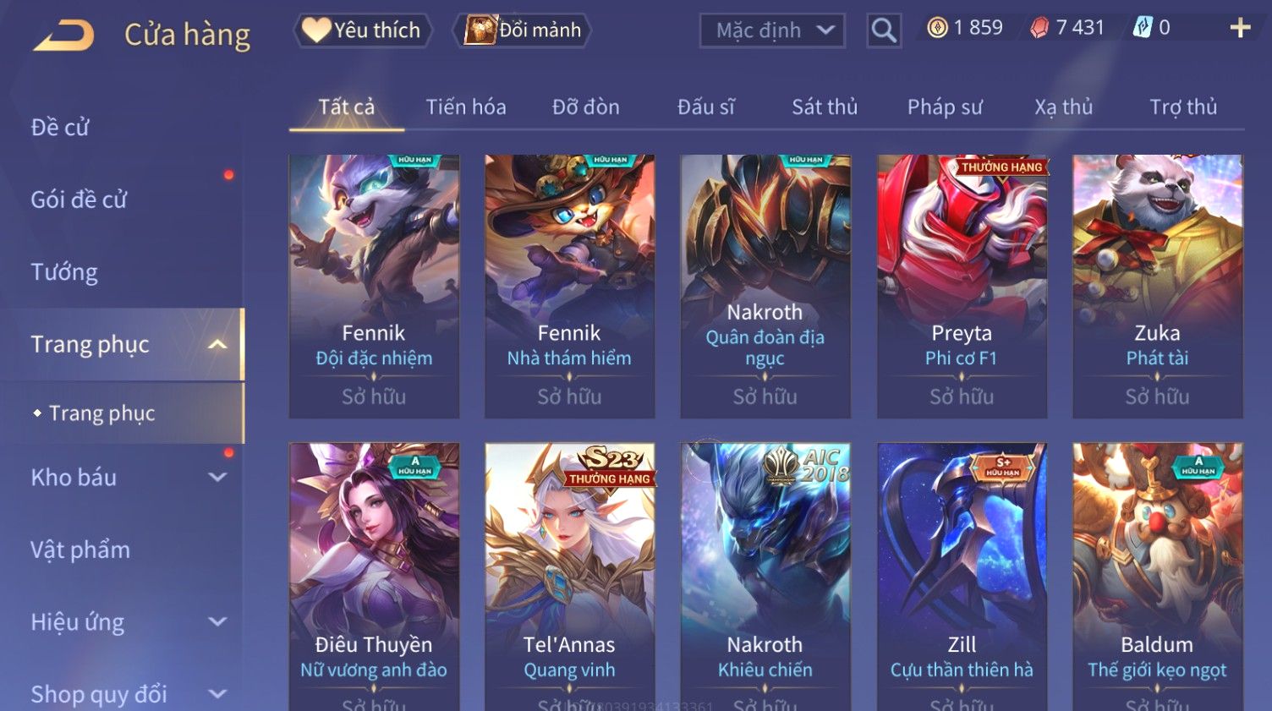Expand the Hiệu ứng sidebar section
The width and height of the screenshot is (1272, 711).
tap(217, 622)
